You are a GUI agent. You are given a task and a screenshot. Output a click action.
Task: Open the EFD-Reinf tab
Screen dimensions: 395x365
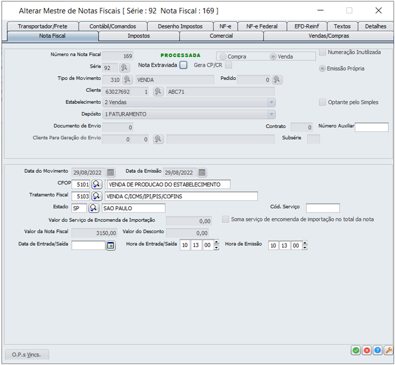point(307,26)
